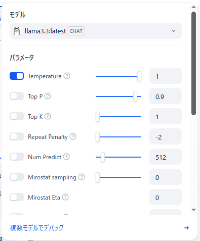Click the Num Predict value box showing 512
Image resolution: width=200 pixels, height=241 pixels.
pos(166,157)
